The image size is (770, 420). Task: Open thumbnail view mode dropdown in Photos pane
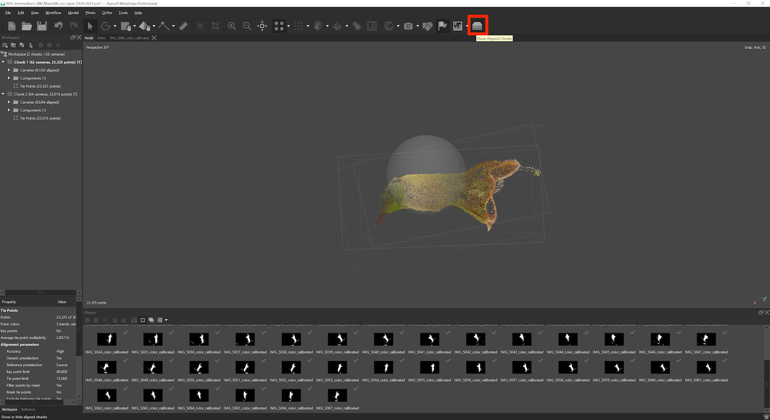166,320
